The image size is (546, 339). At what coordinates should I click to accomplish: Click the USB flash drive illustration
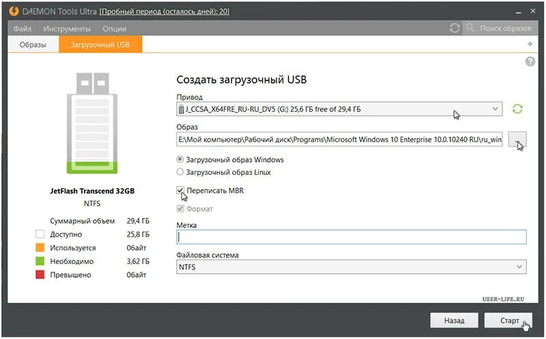point(92,123)
